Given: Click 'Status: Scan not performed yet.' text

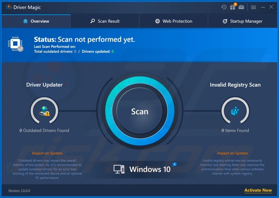Looking at the screenshot, I should [84, 39].
